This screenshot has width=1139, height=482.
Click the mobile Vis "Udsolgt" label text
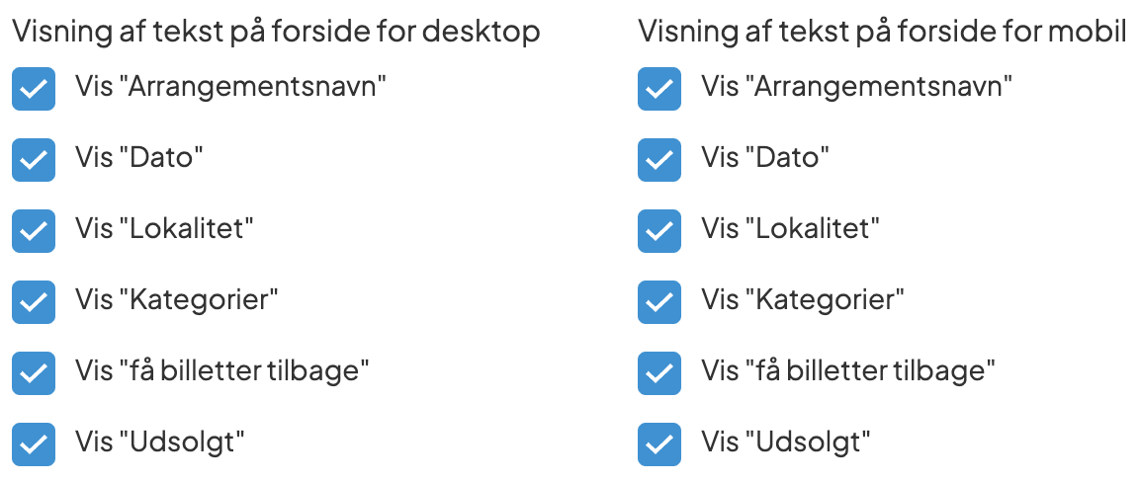pyautogui.click(x=785, y=442)
